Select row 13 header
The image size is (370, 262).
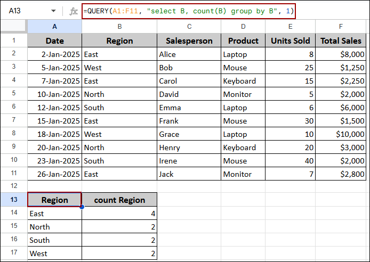(x=14, y=200)
